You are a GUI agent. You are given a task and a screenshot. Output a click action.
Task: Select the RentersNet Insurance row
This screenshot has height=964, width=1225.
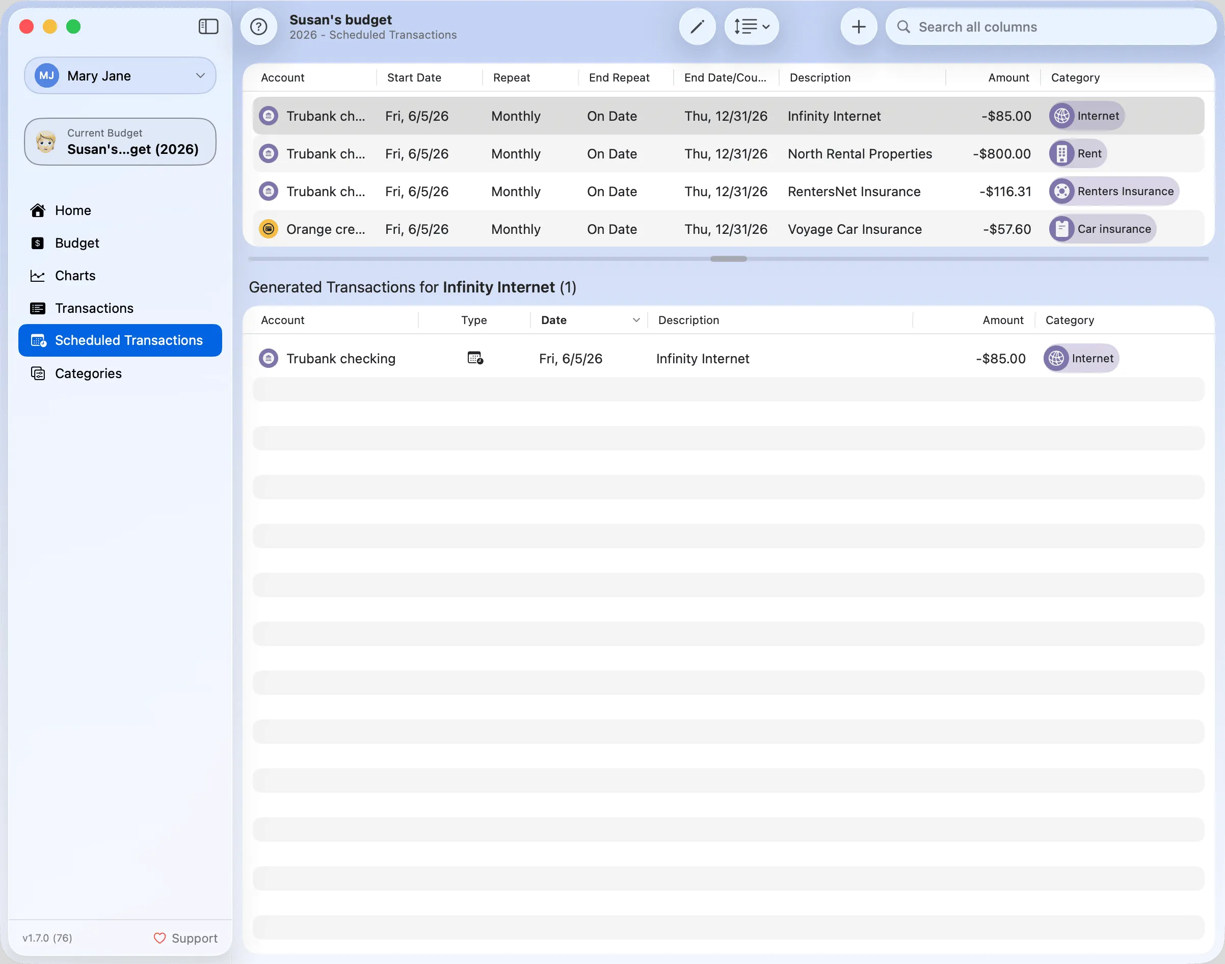tap(728, 192)
